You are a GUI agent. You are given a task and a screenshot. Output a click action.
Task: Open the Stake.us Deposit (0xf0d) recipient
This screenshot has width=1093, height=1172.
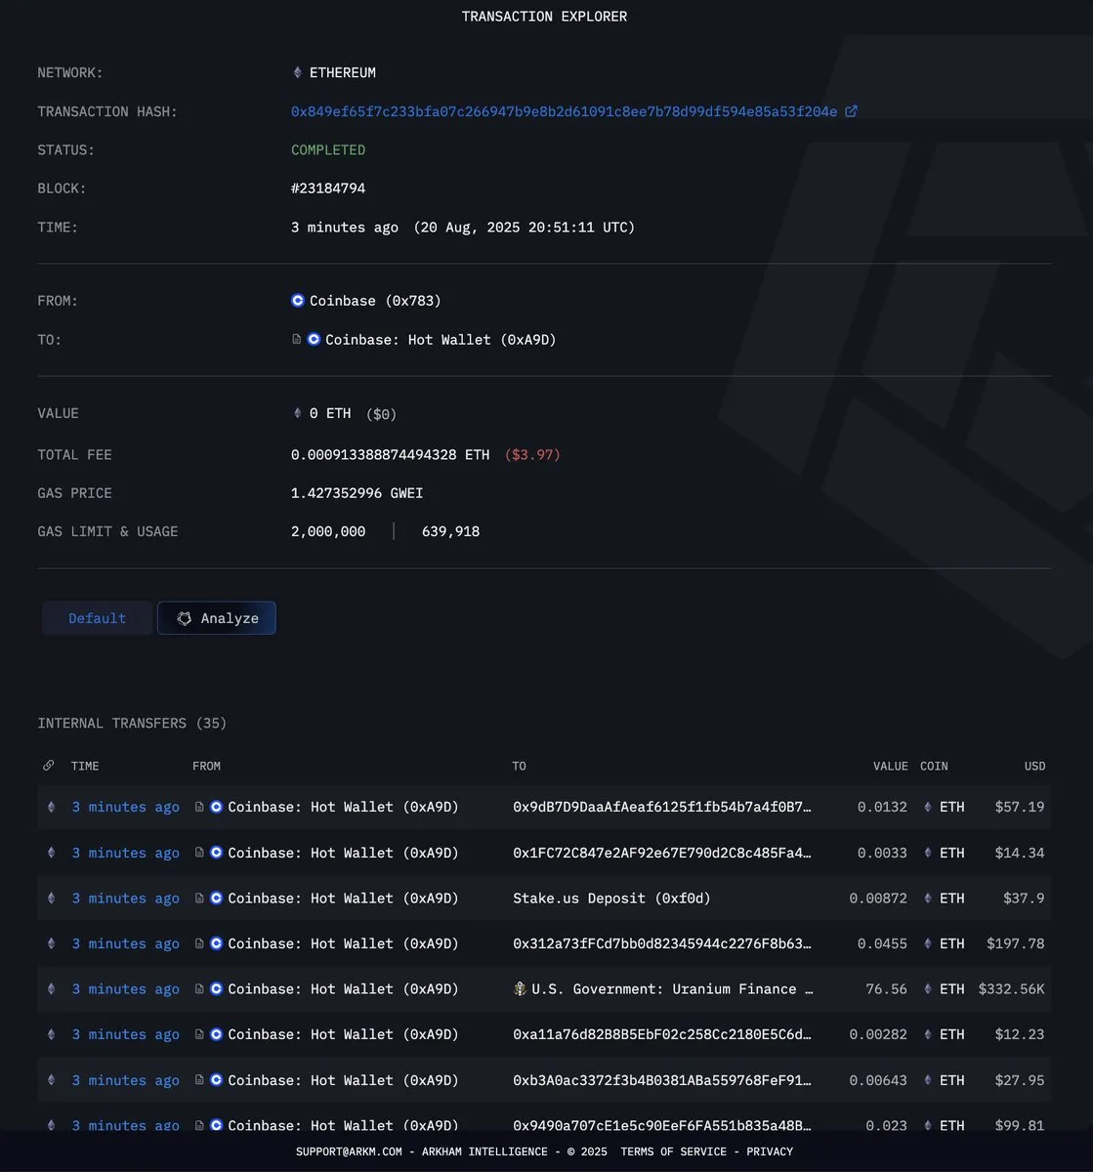click(611, 899)
